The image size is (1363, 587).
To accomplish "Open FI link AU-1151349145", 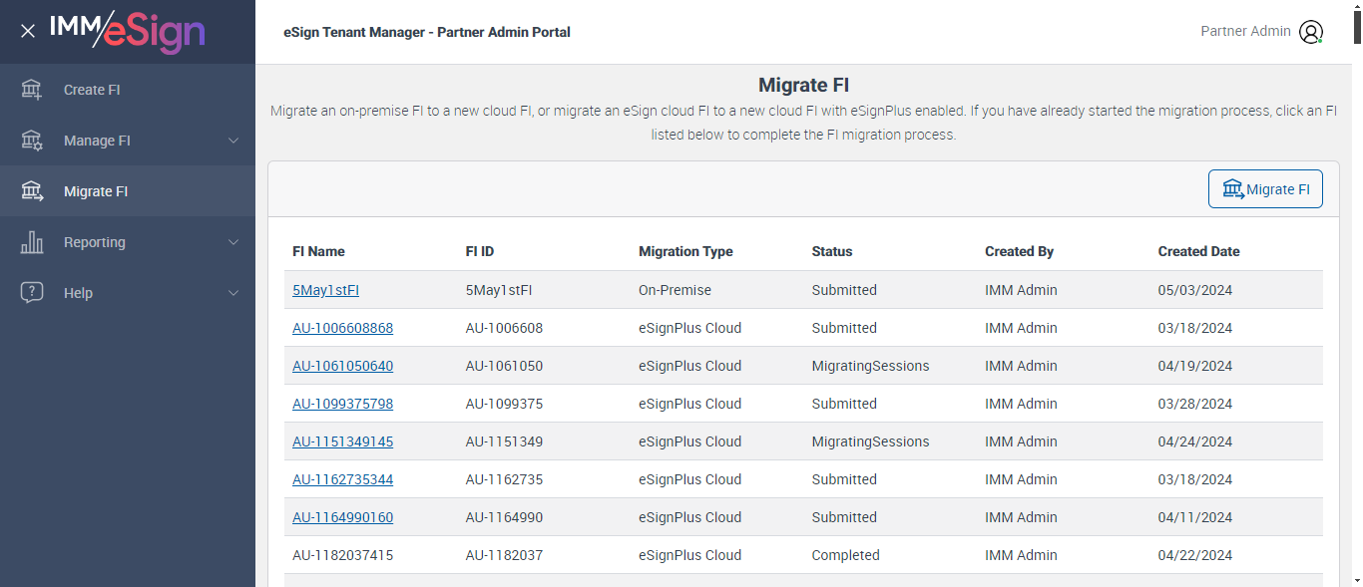I will 342,441.
